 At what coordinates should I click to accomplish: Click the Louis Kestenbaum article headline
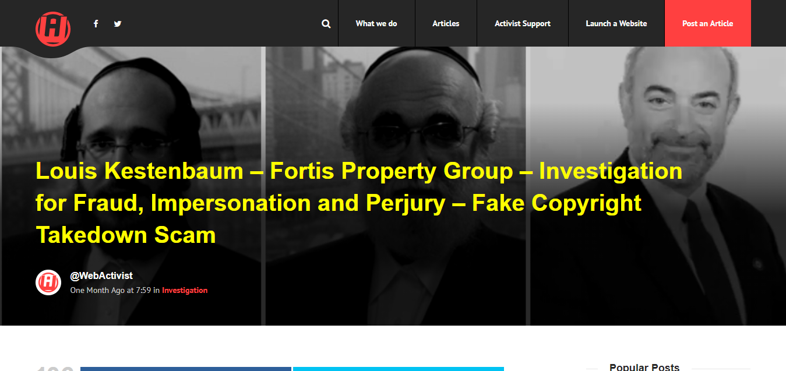point(359,203)
